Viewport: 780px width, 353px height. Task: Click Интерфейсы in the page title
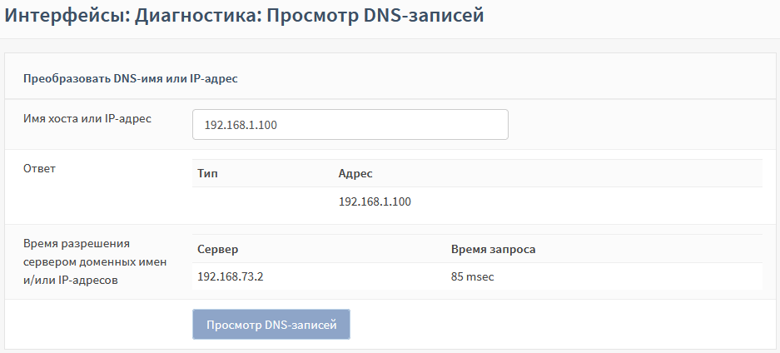point(67,15)
